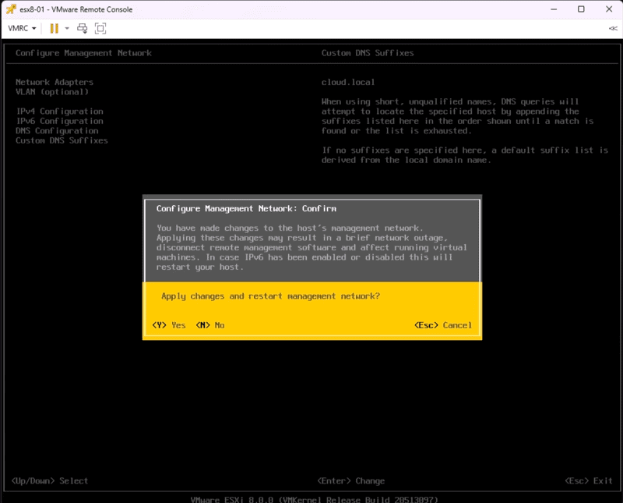
Task: Minimize the VMware Remote Console window
Action: (554, 9)
